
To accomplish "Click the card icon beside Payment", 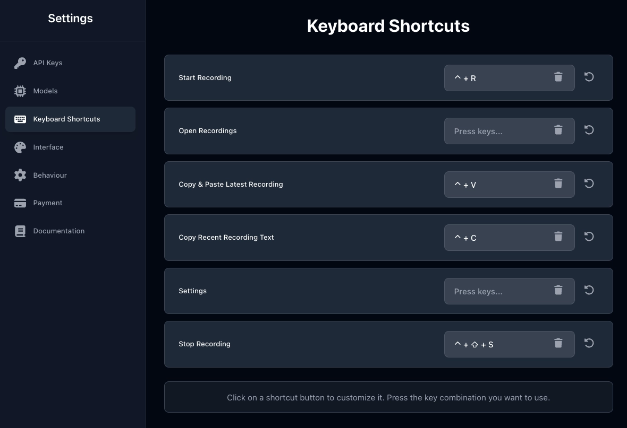I will (20, 203).
